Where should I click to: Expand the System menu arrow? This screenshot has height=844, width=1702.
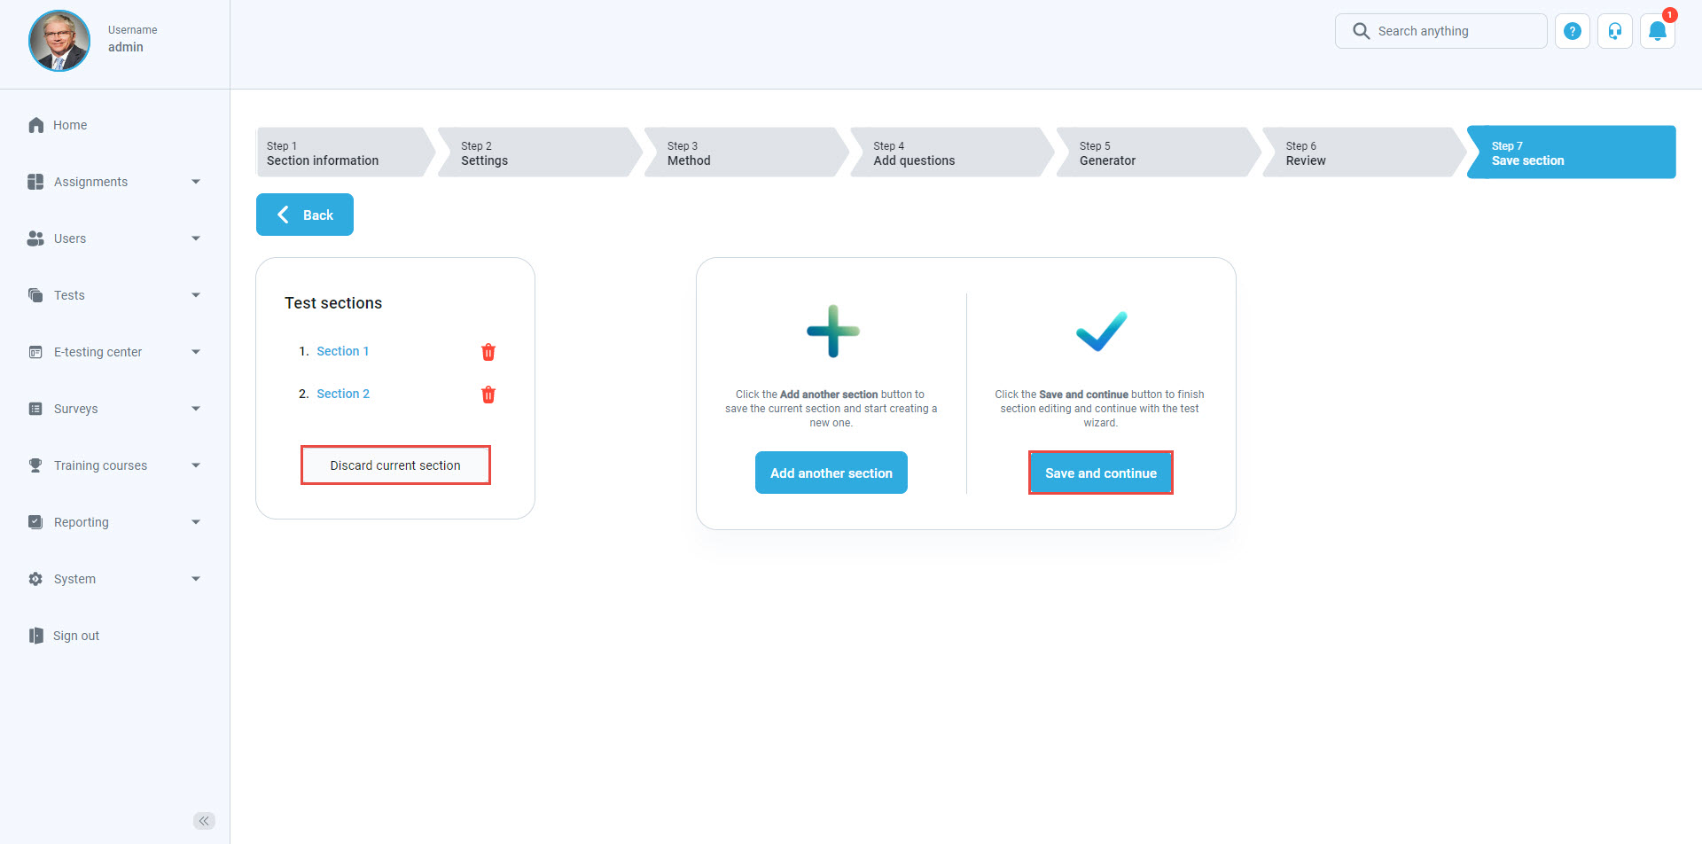click(196, 579)
